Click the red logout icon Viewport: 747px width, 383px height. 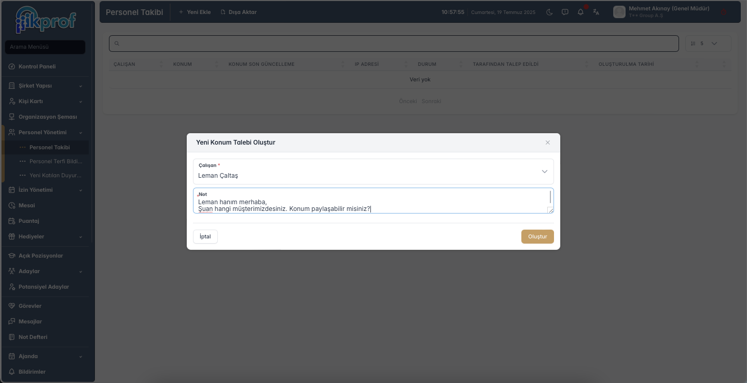click(x=724, y=12)
